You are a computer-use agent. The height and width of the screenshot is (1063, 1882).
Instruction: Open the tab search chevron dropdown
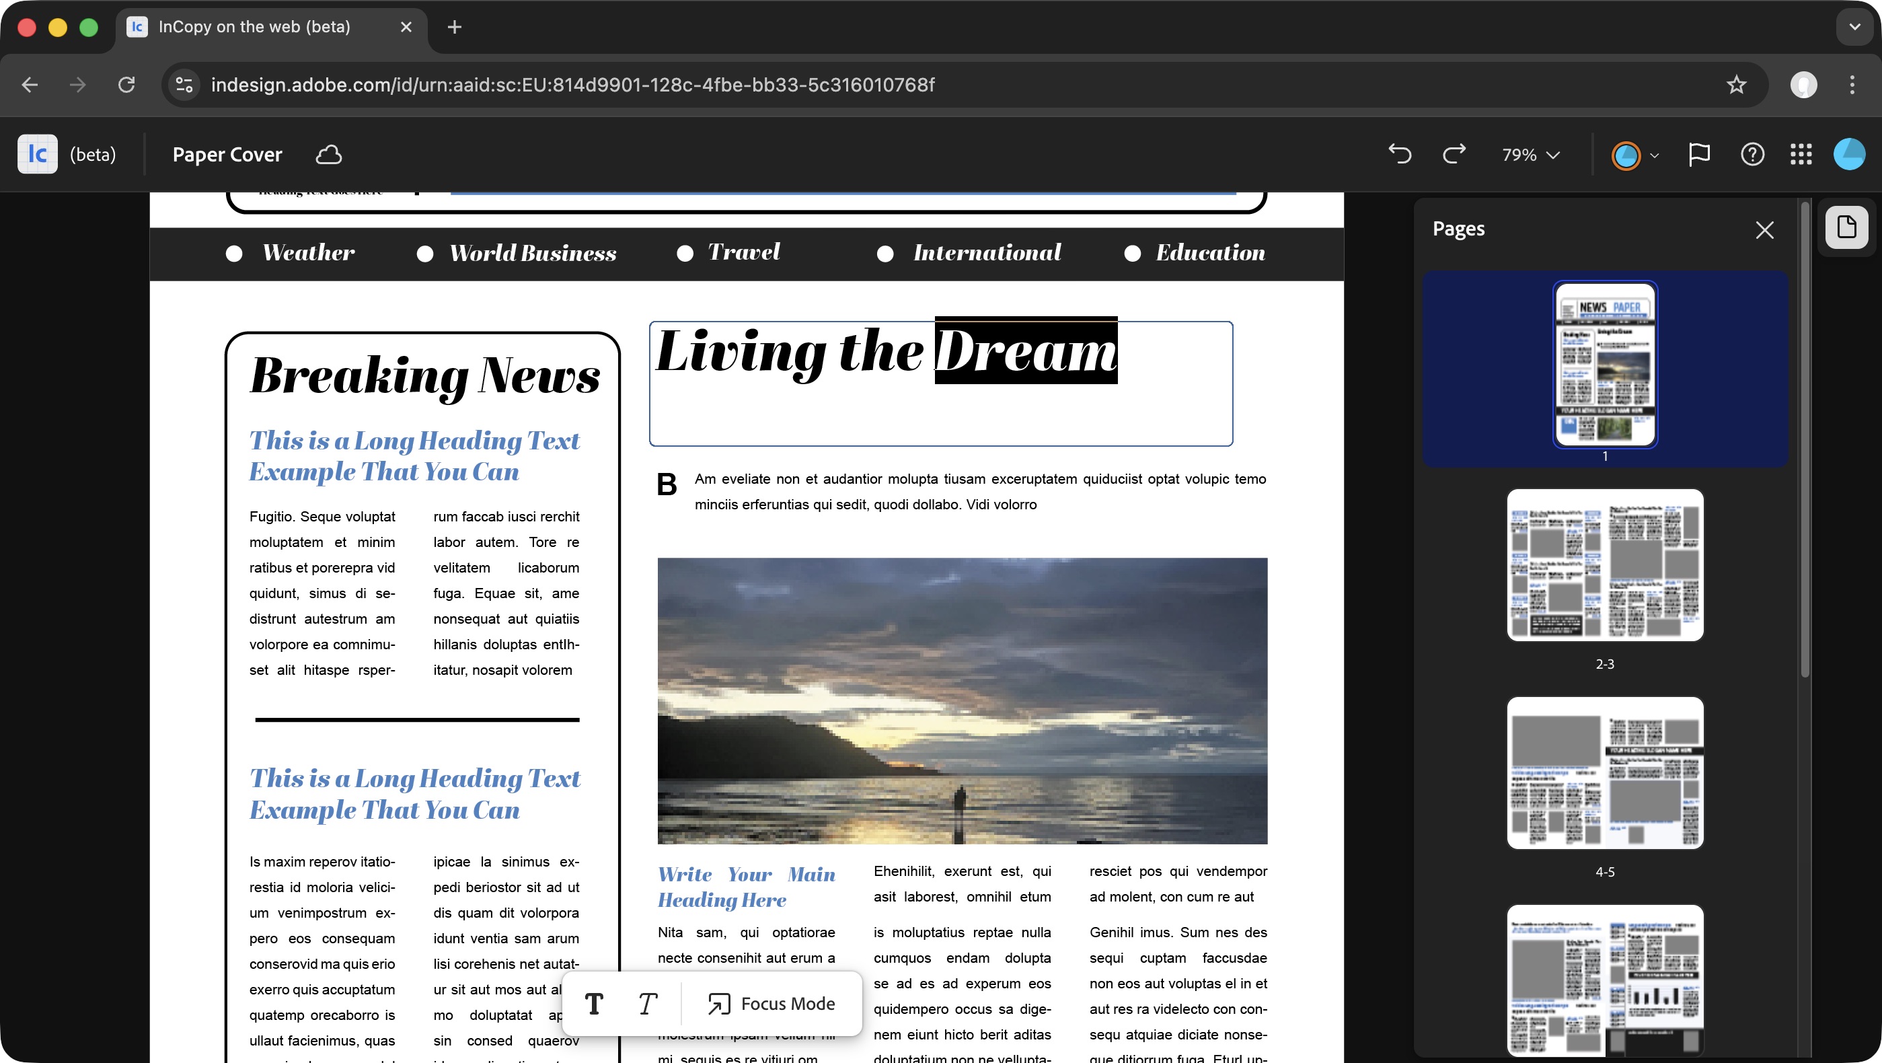click(1854, 27)
